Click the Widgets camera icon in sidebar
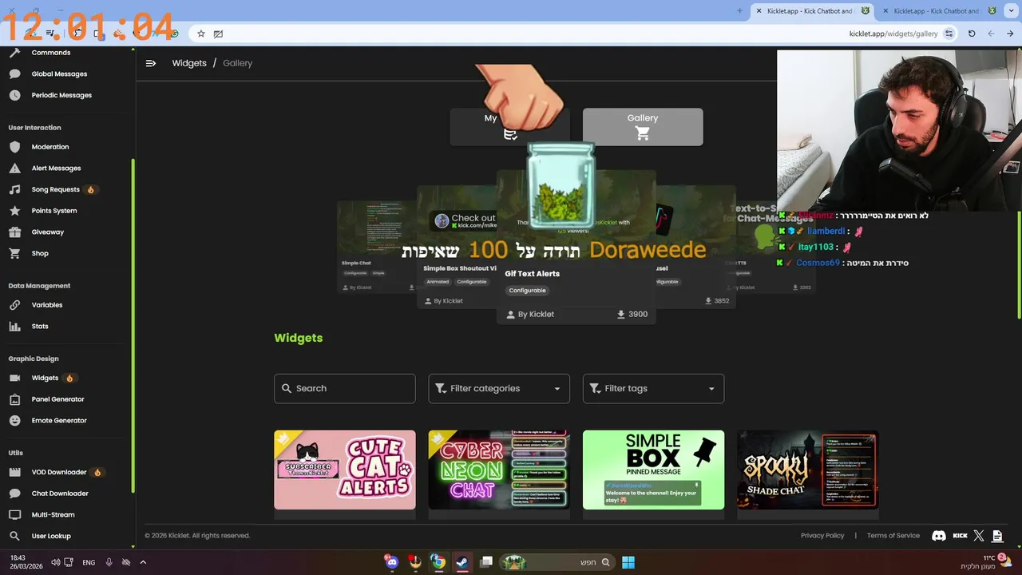The image size is (1022, 575). 14,378
